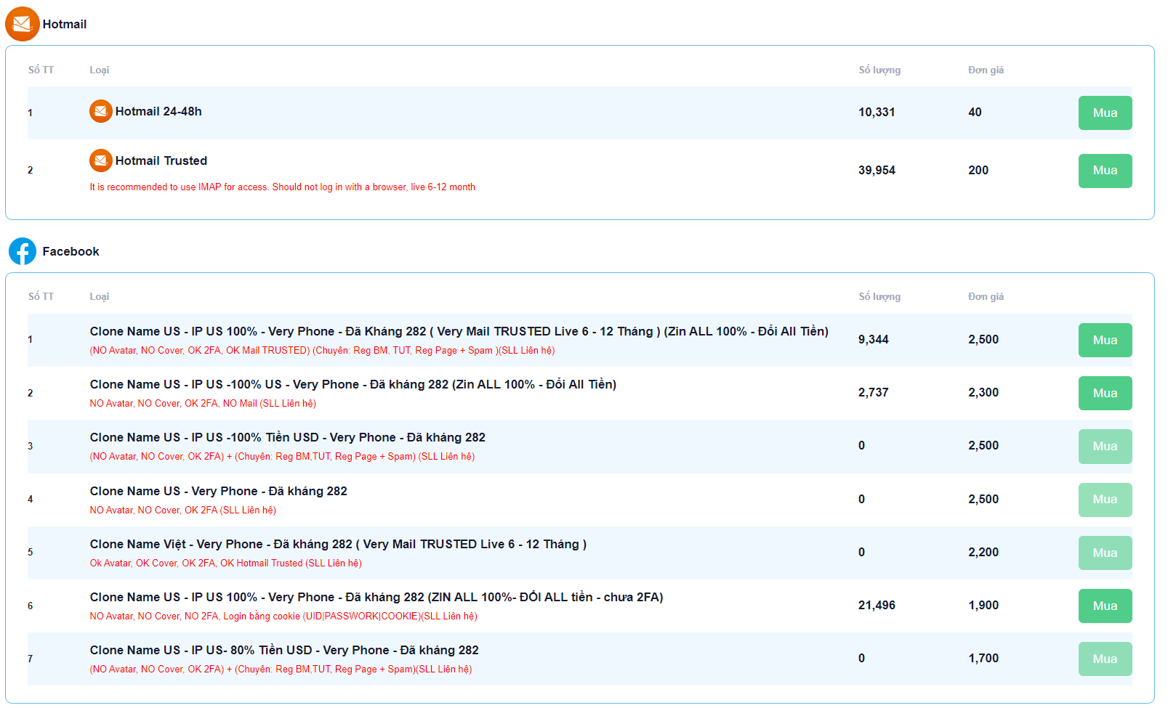Screen dimensions: 1176x708
Task: Click the quantity "2,737"
Action: point(874,392)
